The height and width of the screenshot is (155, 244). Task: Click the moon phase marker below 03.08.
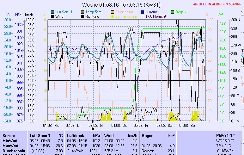click(x=93, y=129)
